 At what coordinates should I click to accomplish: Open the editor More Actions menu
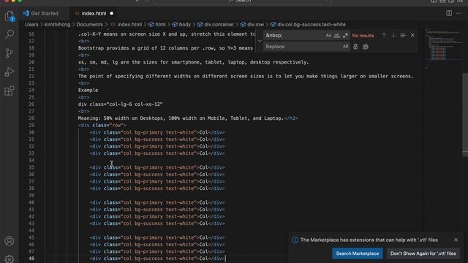coord(459,13)
